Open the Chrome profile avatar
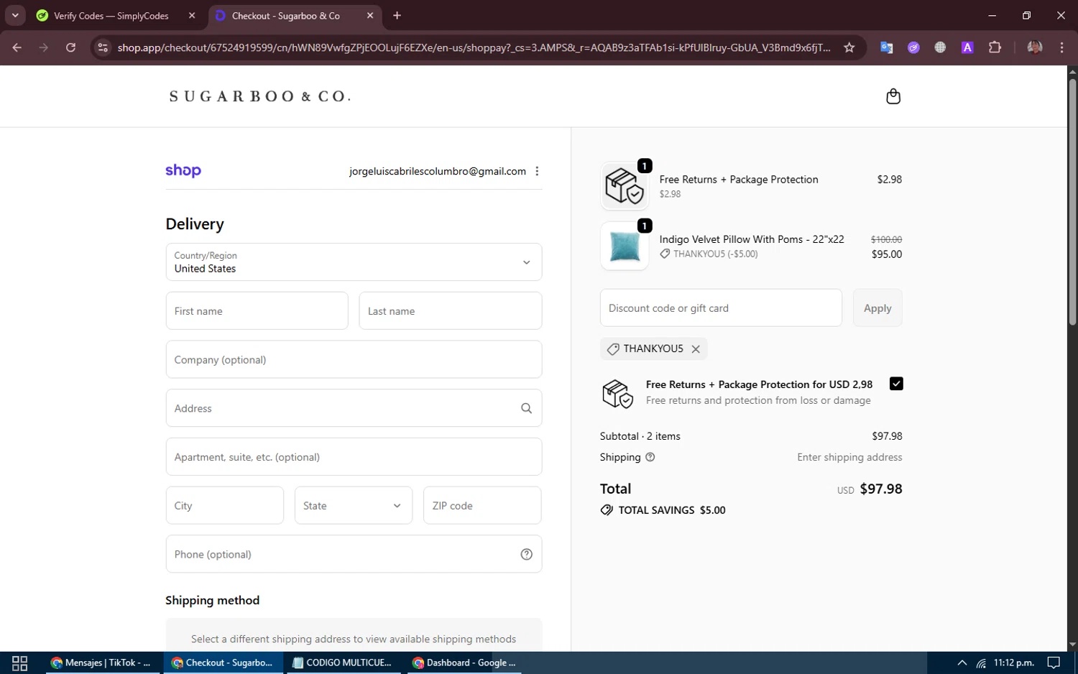This screenshot has height=674, width=1078. coord(1035,47)
